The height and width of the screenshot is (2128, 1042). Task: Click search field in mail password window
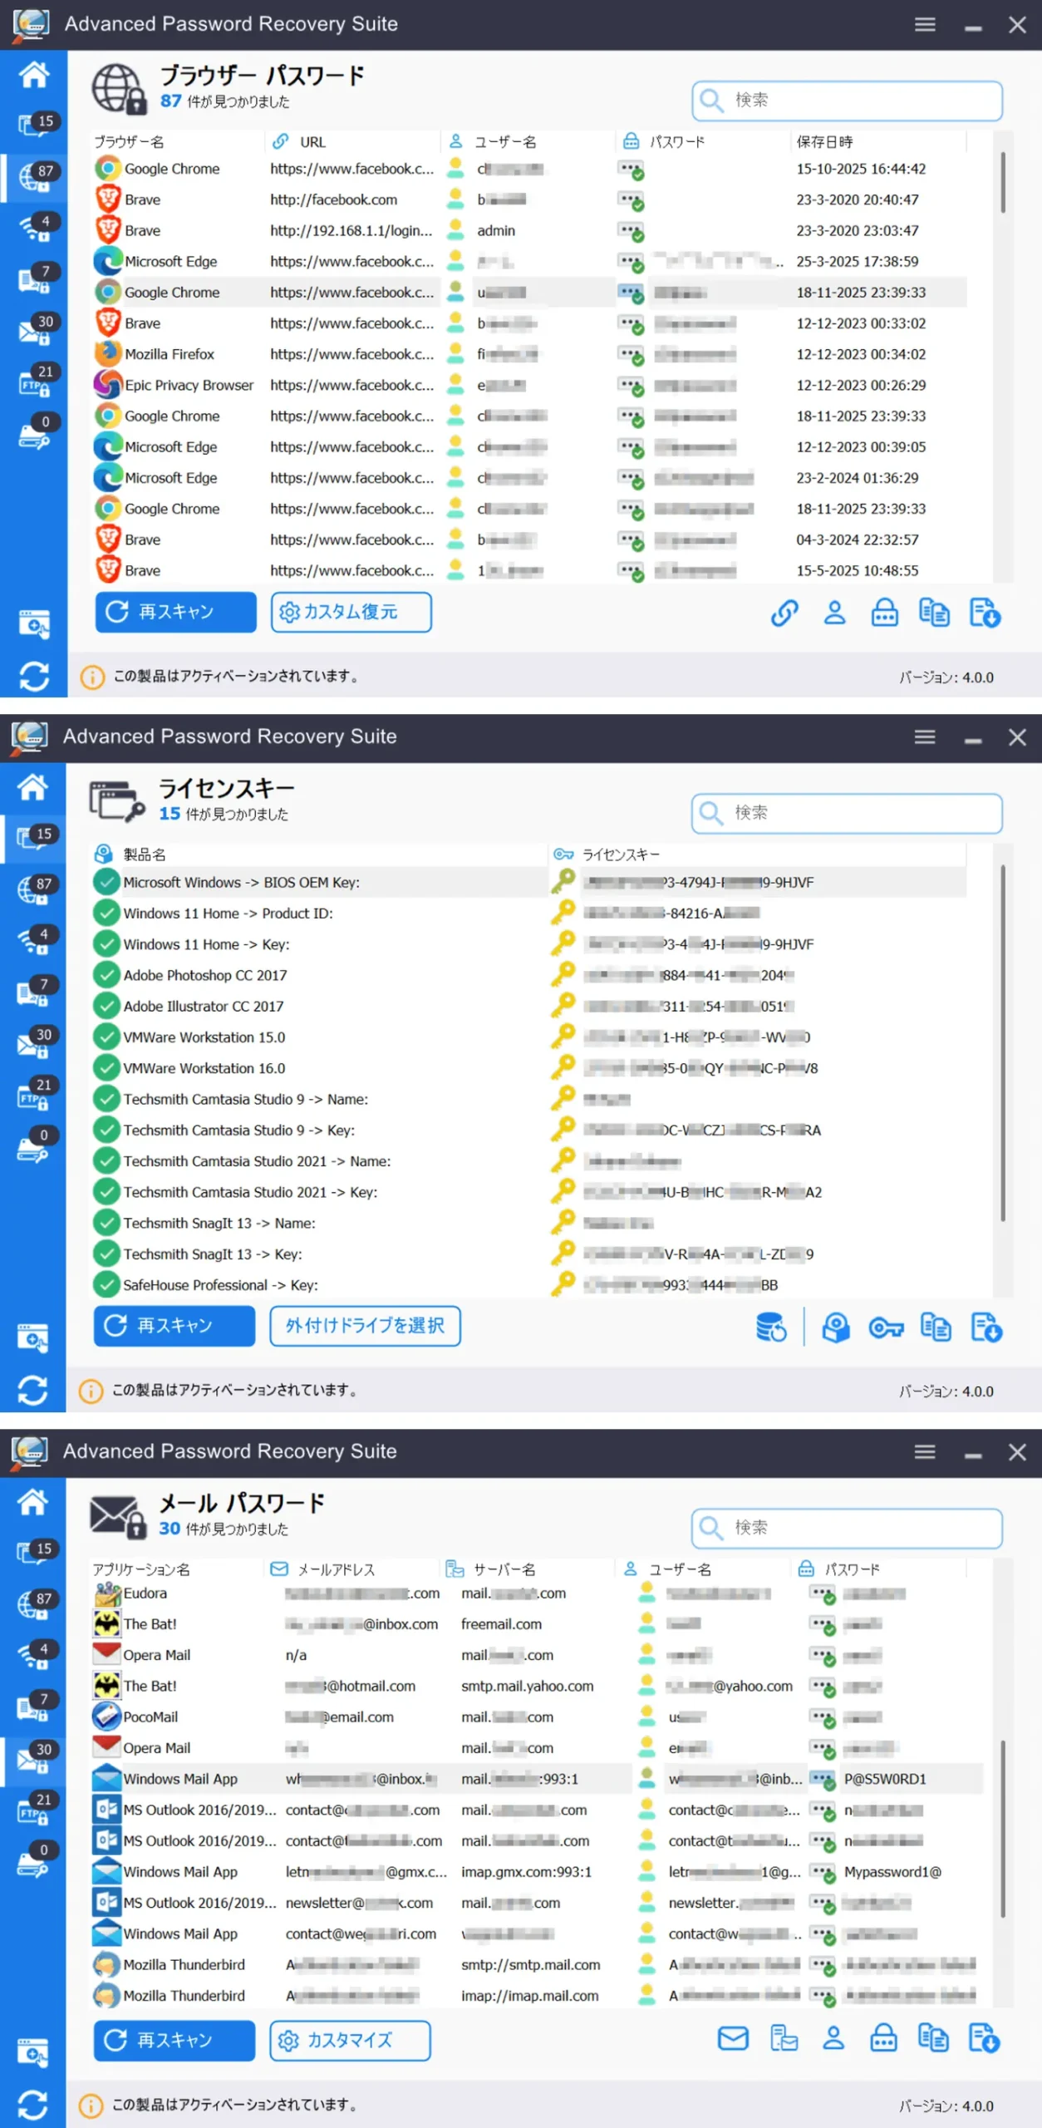point(847,1528)
